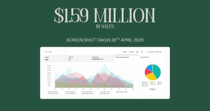Choose the Ytd range button
This screenshot has width=210, height=111.
142,52
